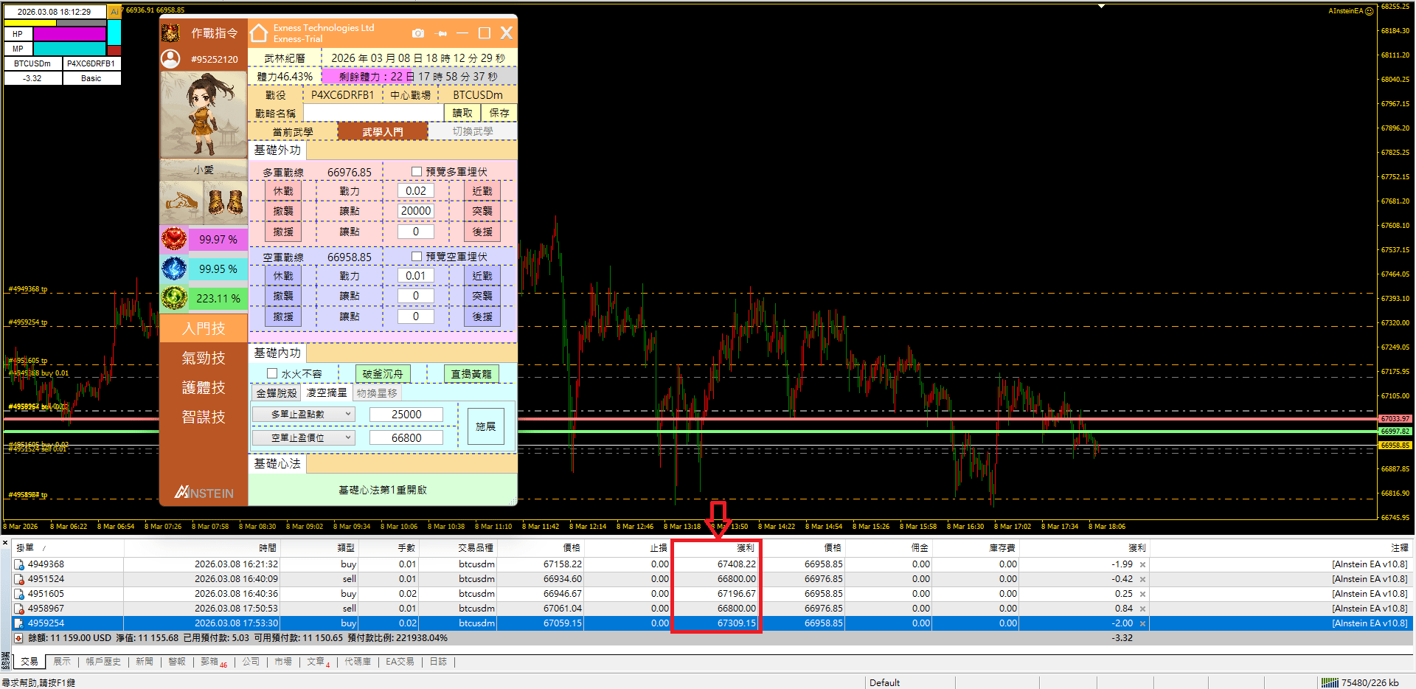
Task: Click the balance row icon beside 餘額
Action: (18, 638)
